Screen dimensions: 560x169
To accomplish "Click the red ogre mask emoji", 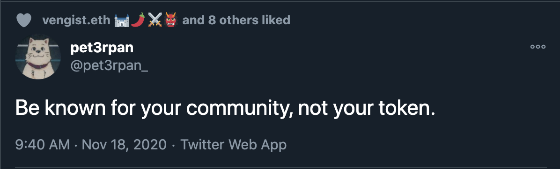I will tap(172, 20).
